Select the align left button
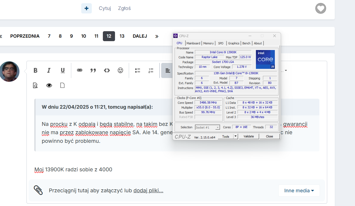This screenshot has width=355, height=206. [167, 70]
